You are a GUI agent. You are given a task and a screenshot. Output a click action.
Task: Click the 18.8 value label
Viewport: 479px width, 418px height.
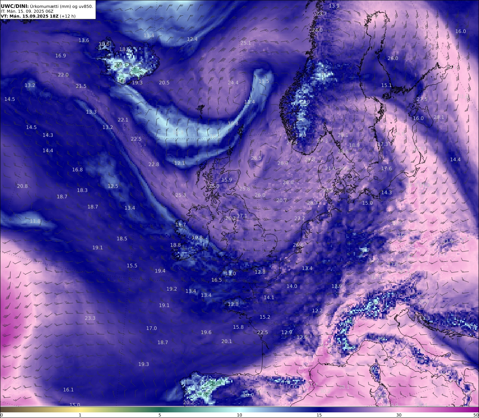point(176,245)
